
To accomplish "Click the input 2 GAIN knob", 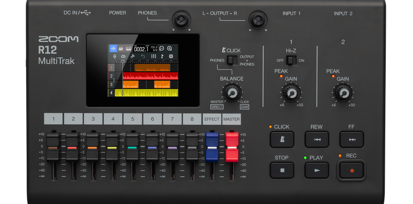I will point(343,93).
